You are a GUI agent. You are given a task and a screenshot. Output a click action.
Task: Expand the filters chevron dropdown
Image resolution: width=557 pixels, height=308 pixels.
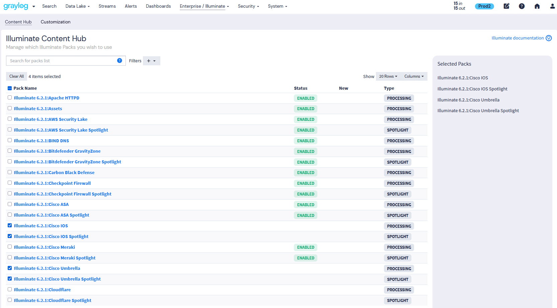click(x=156, y=61)
